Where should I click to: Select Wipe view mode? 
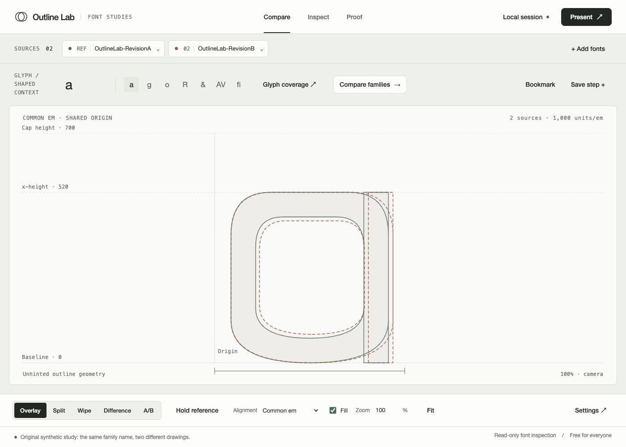click(84, 410)
